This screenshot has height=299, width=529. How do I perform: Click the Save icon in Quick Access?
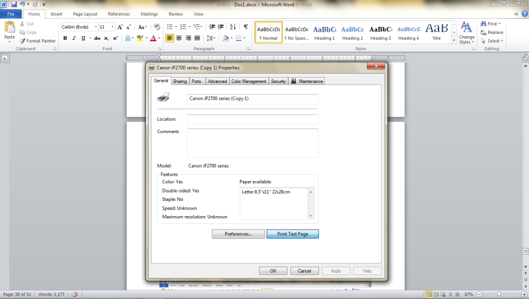click(14, 5)
